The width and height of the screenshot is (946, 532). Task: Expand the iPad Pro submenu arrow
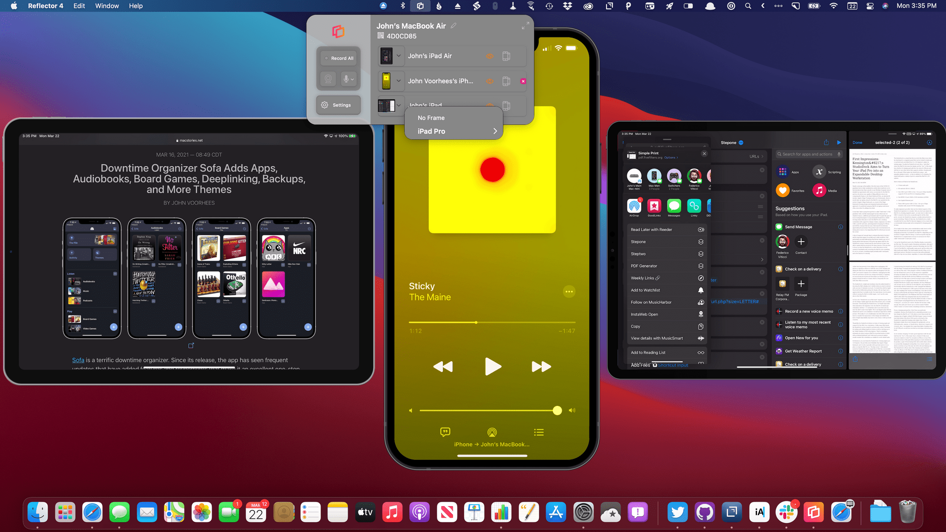[x=495, y=131]
